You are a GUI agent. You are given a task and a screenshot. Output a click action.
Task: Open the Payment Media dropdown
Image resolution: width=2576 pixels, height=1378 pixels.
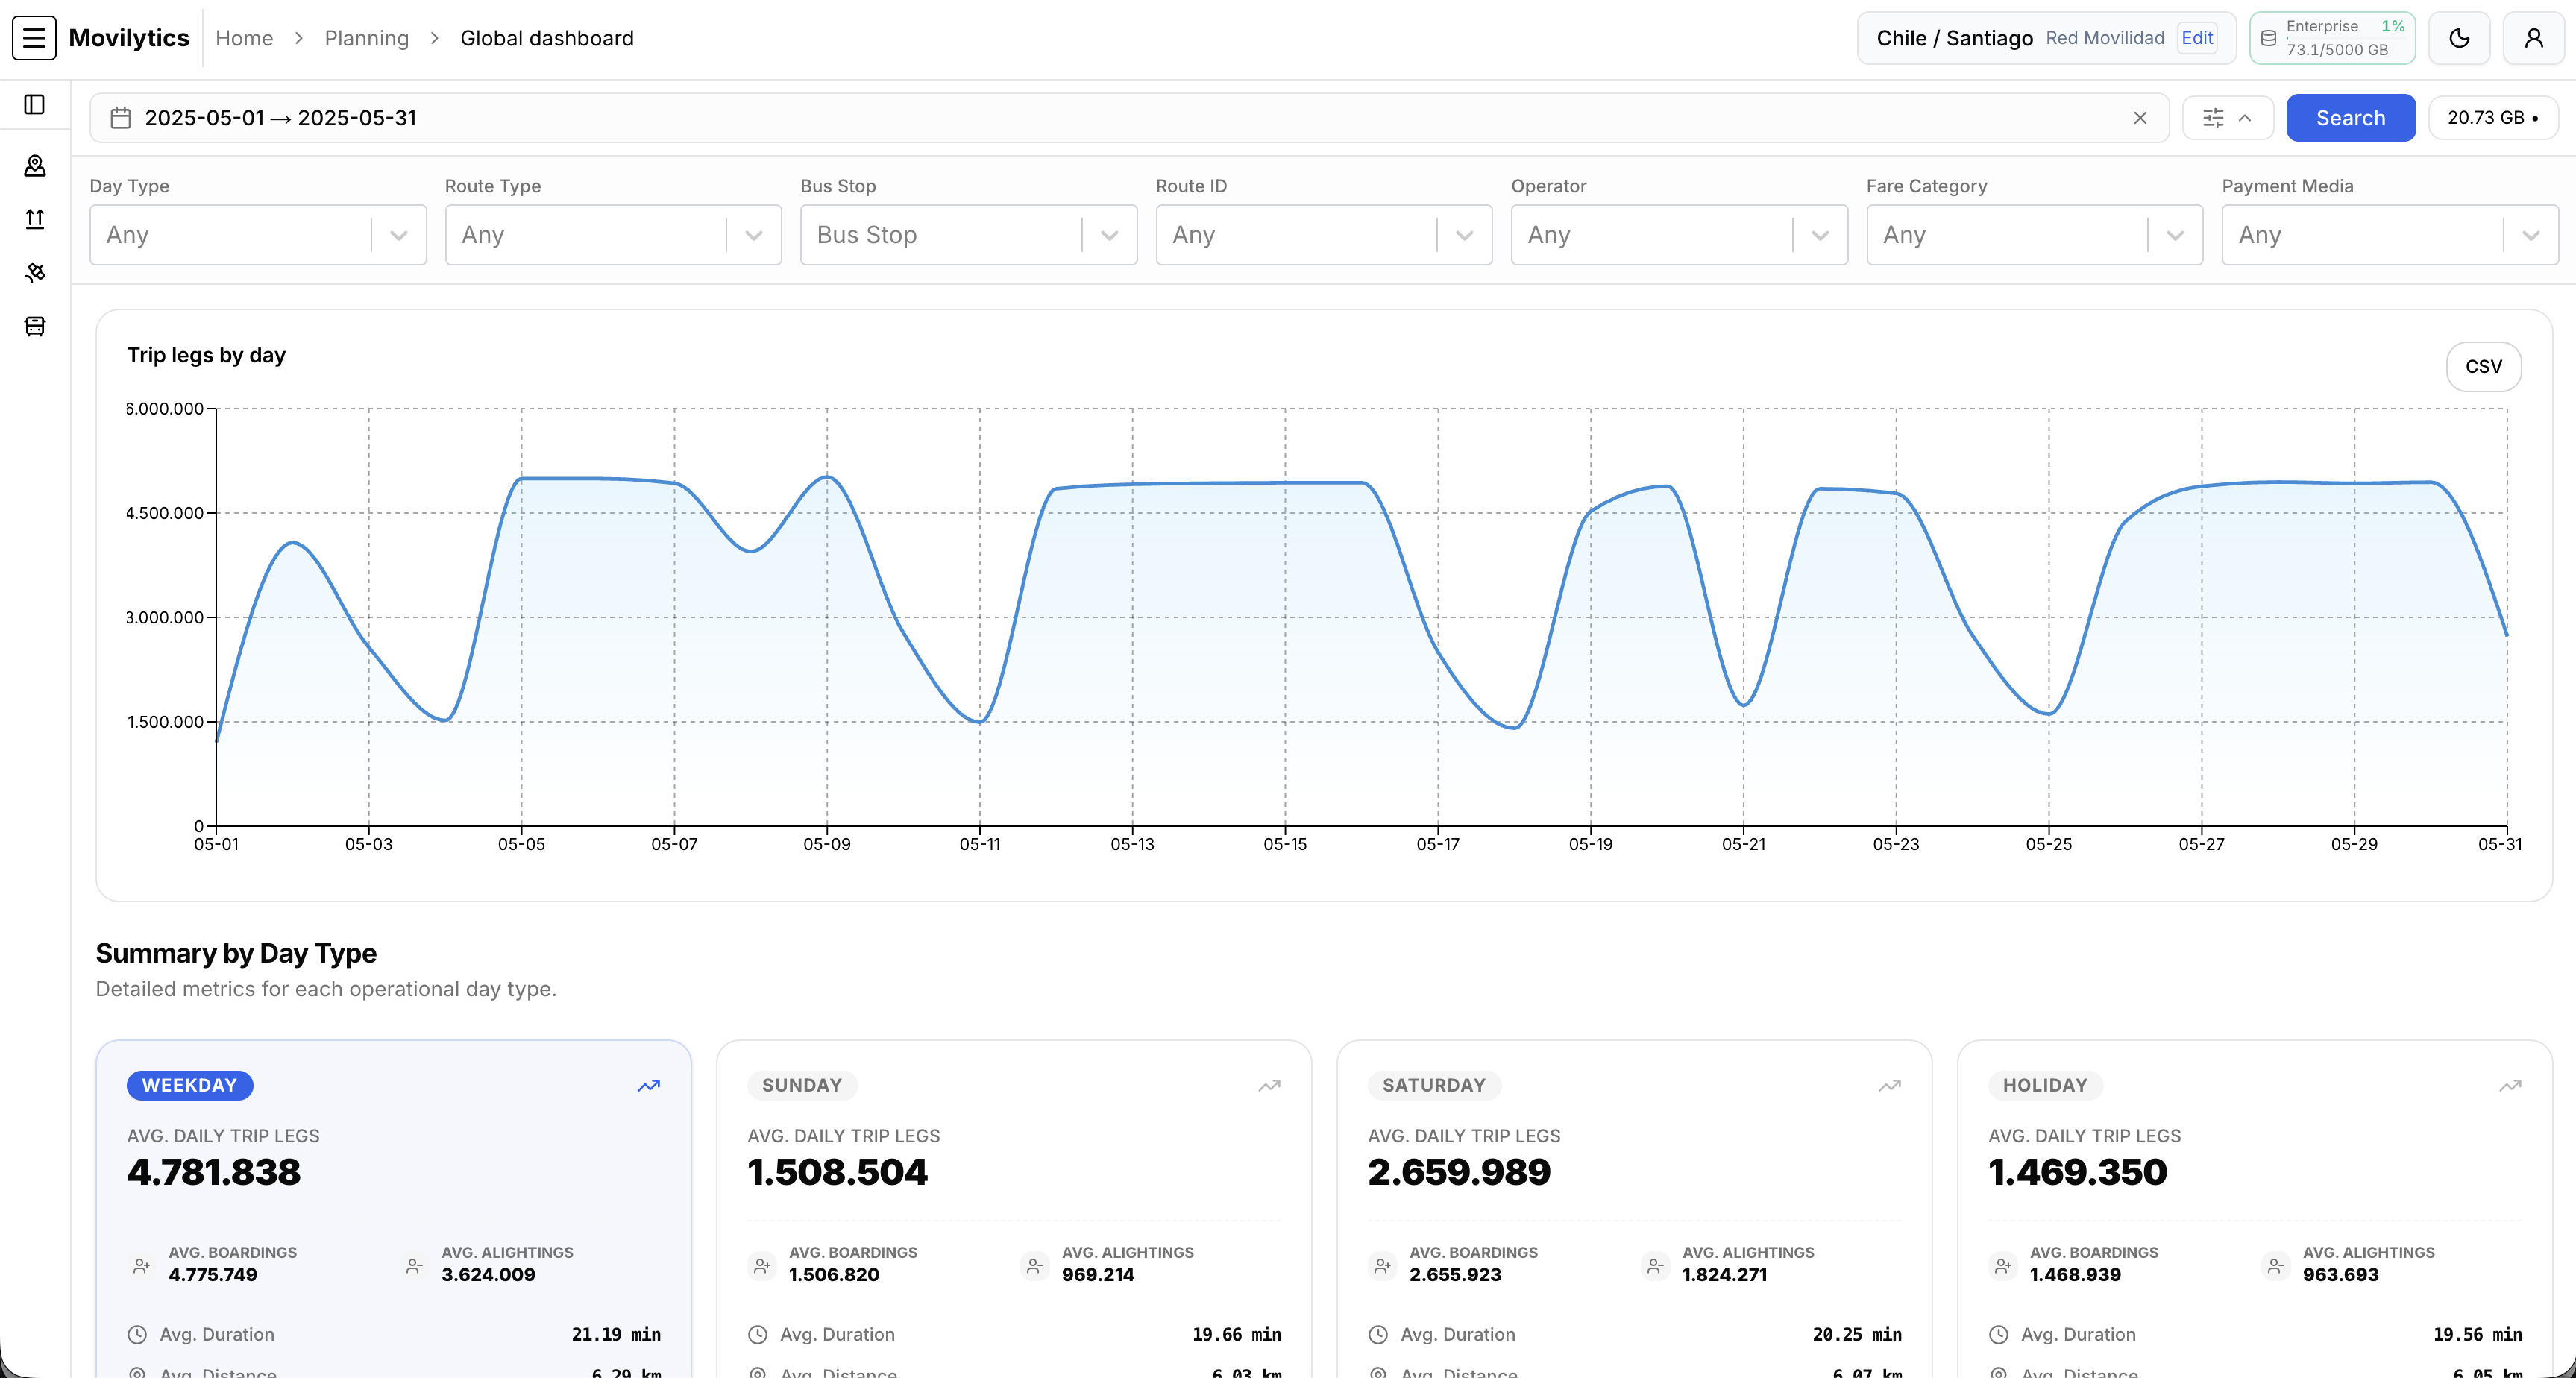(2390, 235)
